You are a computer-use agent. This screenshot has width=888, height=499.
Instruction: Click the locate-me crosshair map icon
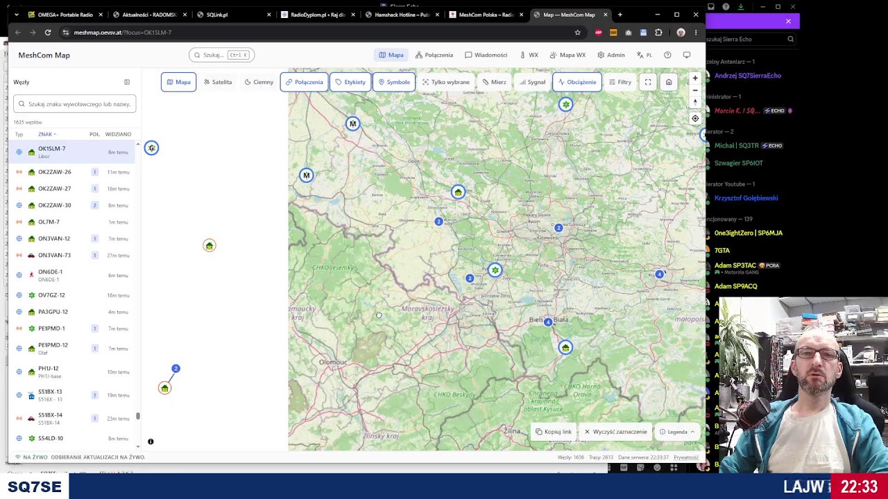(x=695, y=119)
